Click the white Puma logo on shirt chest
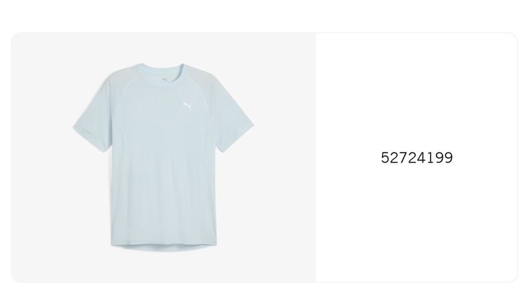The height and width of the screenshot is (283, 529). coord(188,106)
